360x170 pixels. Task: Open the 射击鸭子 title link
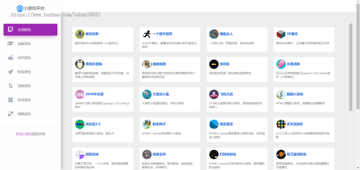coord(159,124)
